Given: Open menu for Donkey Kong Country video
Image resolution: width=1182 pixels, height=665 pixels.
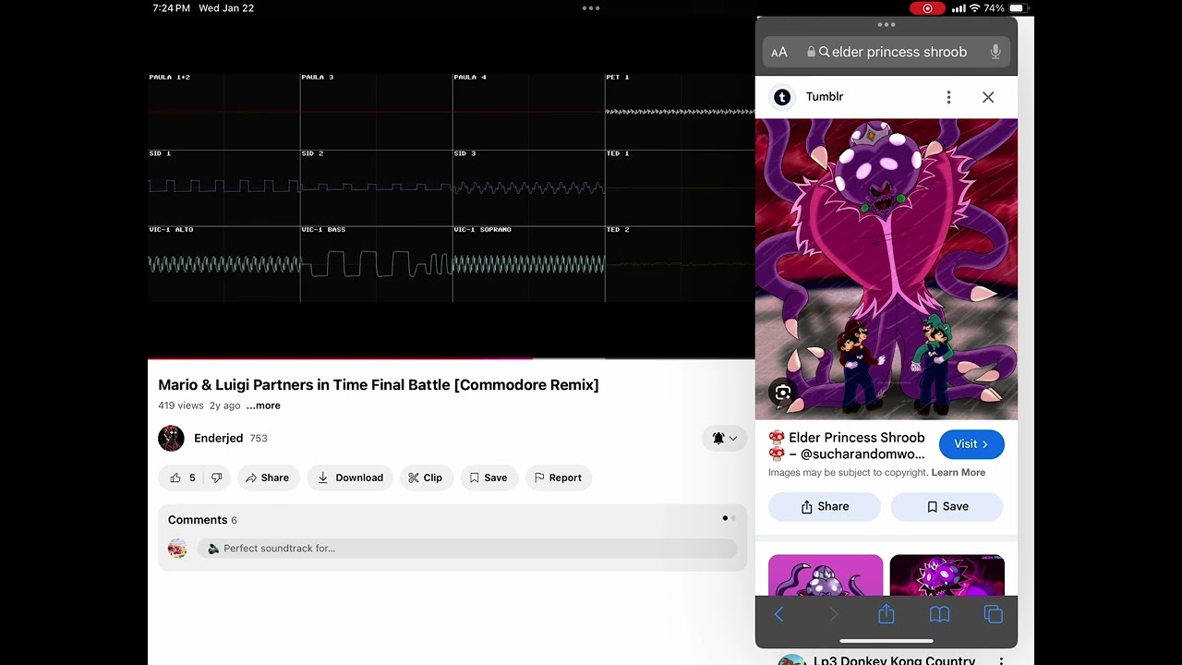Looking at the screenshot, I should pyautogui.click(x=1001, y=660).
